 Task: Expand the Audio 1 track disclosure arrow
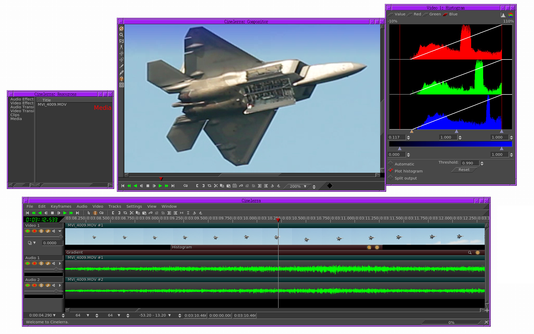(x=60, y=264)
